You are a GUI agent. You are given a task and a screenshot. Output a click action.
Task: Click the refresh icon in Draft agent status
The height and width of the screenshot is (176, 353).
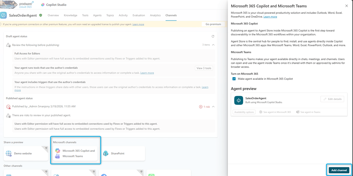pos(213,37)
